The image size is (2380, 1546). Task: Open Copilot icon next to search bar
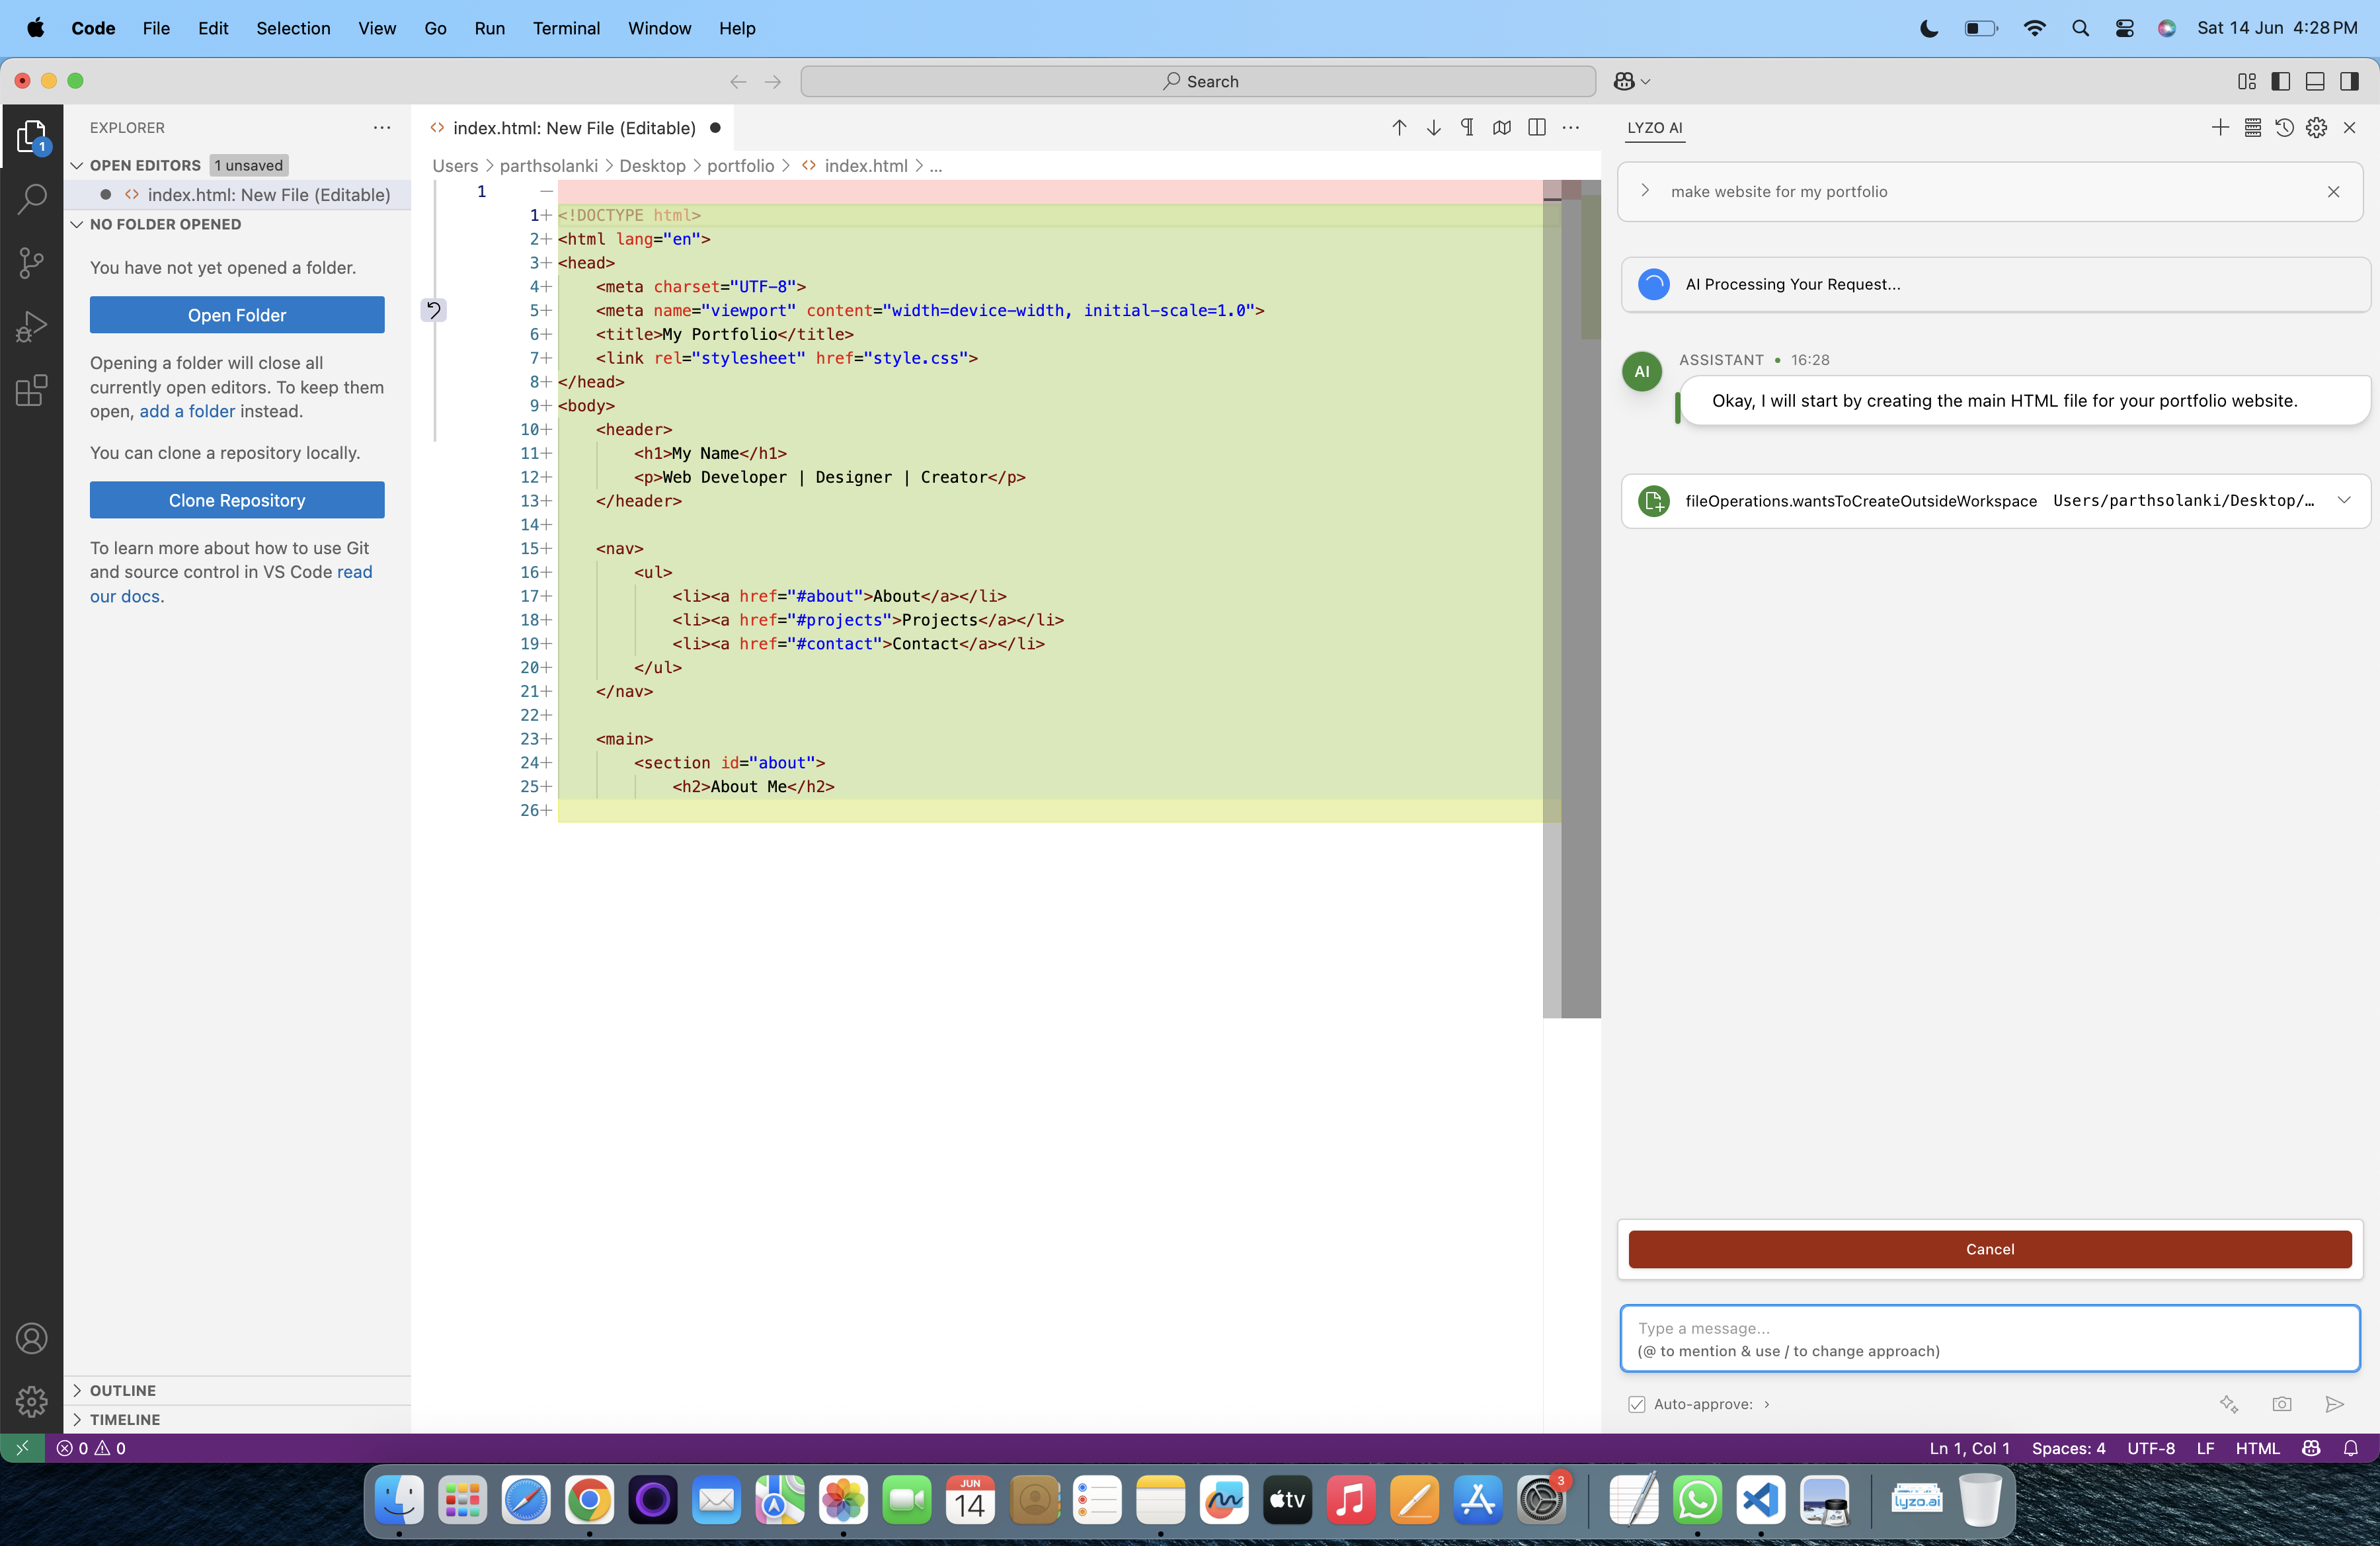[x=1624, y=81]
